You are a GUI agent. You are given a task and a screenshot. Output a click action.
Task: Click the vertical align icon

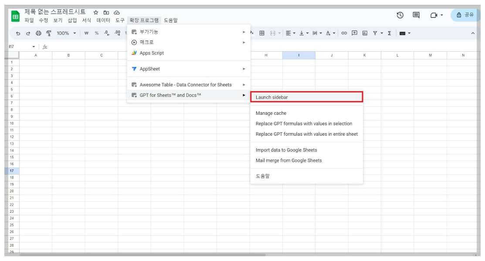(301, 33)
